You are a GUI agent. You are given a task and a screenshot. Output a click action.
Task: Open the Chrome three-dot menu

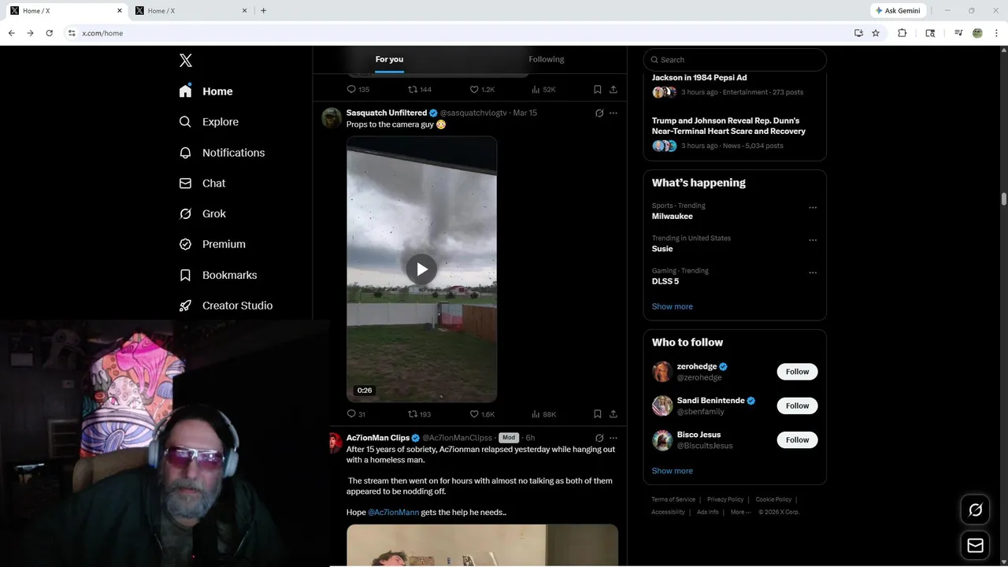click(x=997, y=33)
